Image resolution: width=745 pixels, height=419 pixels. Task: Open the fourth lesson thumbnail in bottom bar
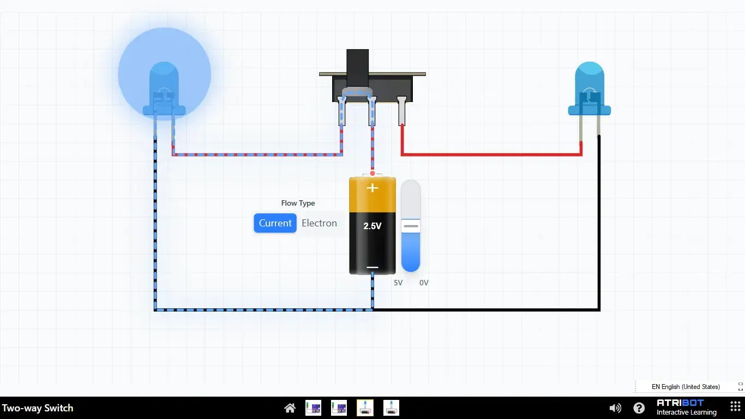click(391, 408)
